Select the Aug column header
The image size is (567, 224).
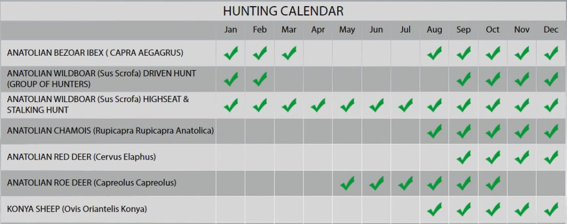point(434,30)
